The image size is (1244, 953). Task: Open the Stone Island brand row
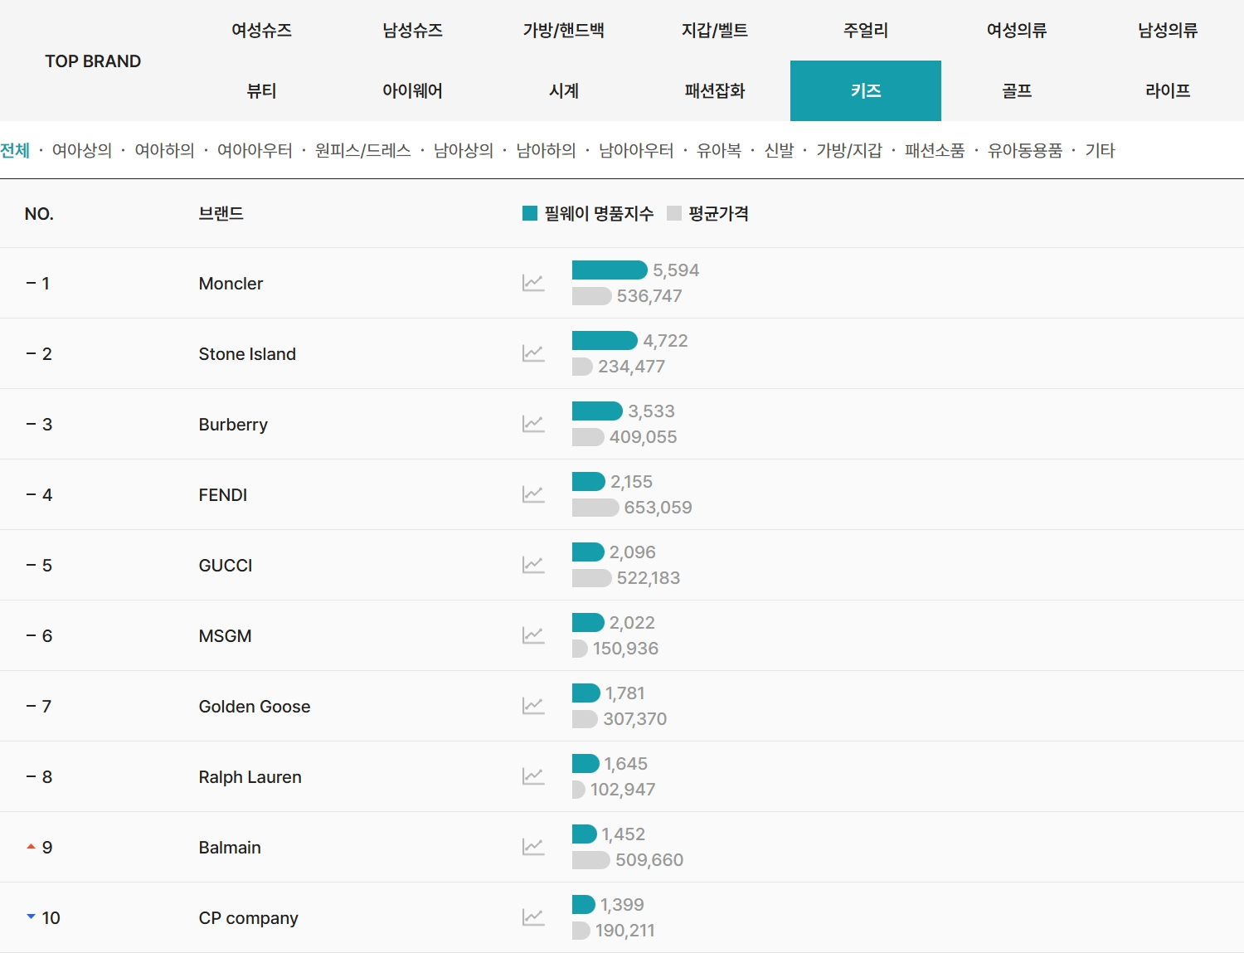point(622,353)
